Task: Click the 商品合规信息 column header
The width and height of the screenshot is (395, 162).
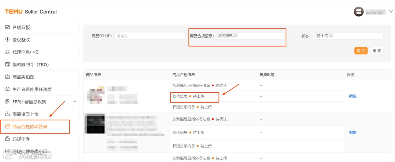Action: [184, 75]
